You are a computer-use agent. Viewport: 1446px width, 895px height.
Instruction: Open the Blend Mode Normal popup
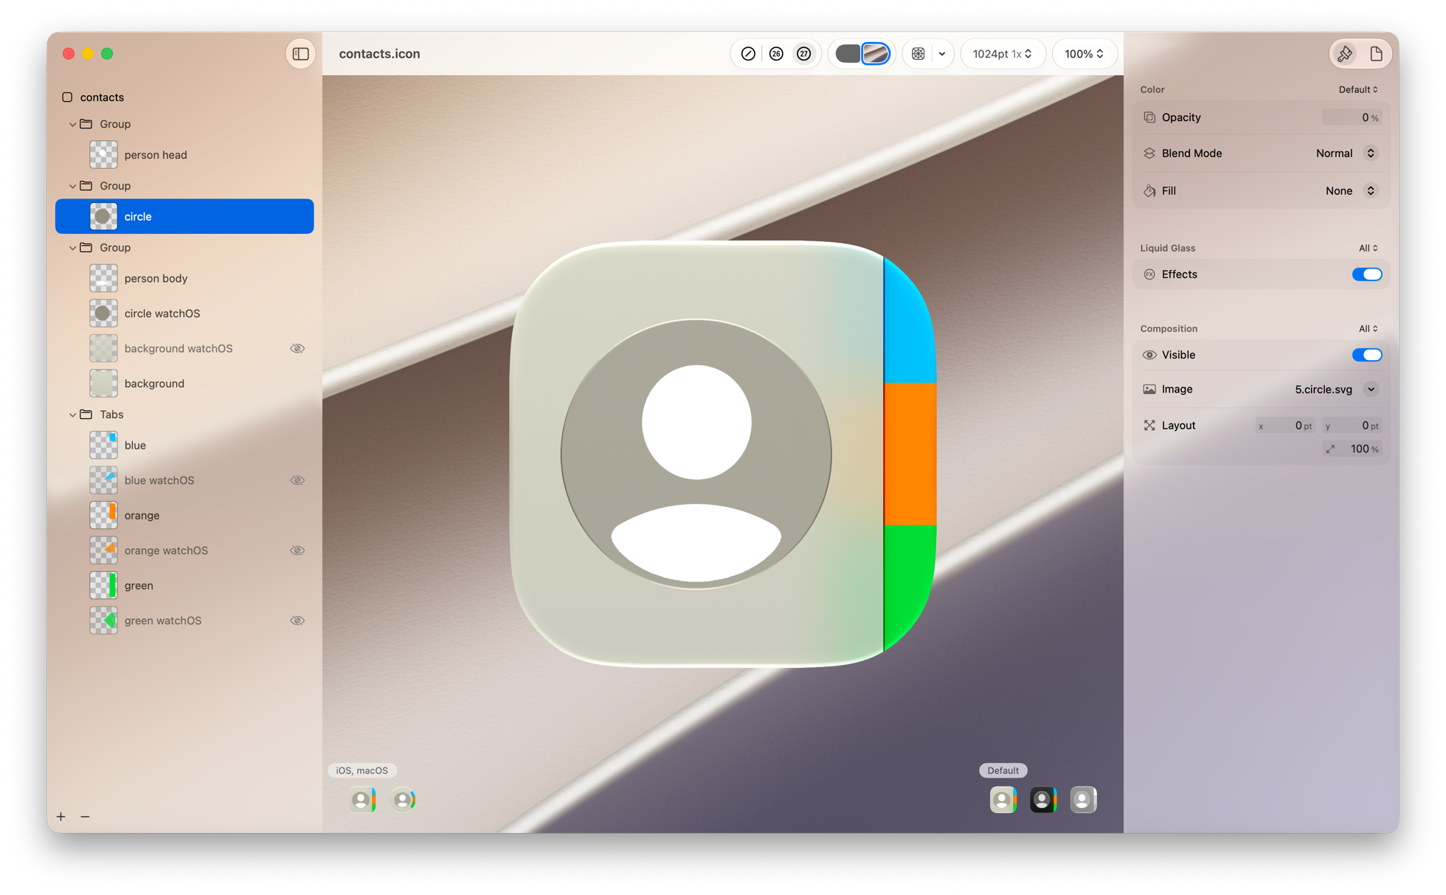coord(1346,153)
